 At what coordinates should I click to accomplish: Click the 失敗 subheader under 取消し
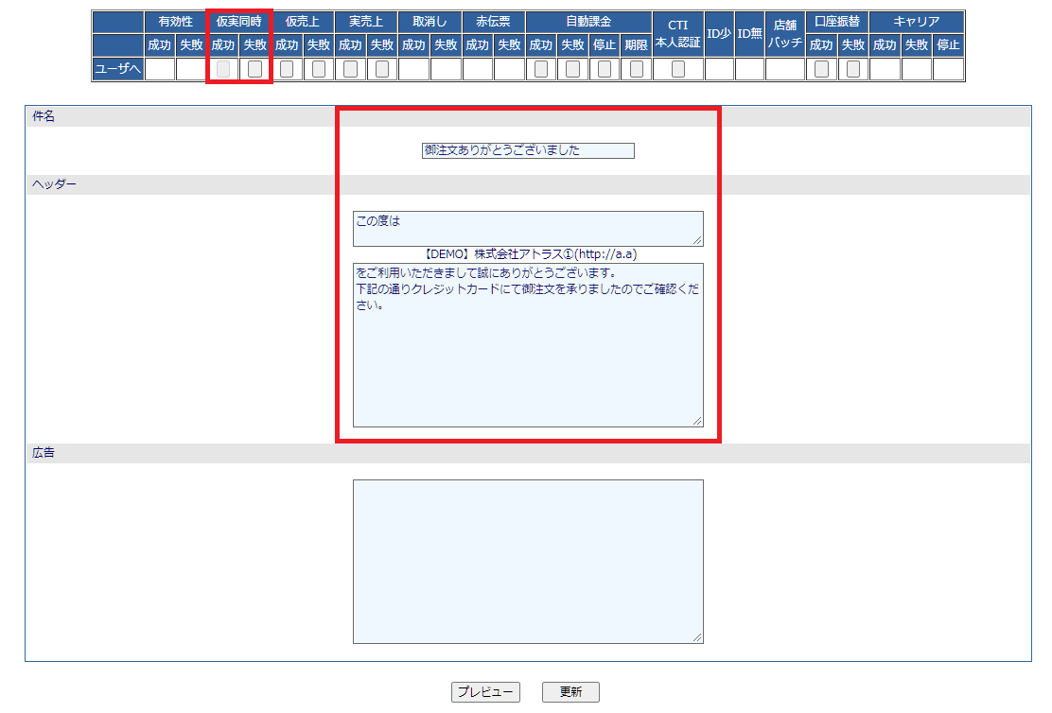click(446, 45)
